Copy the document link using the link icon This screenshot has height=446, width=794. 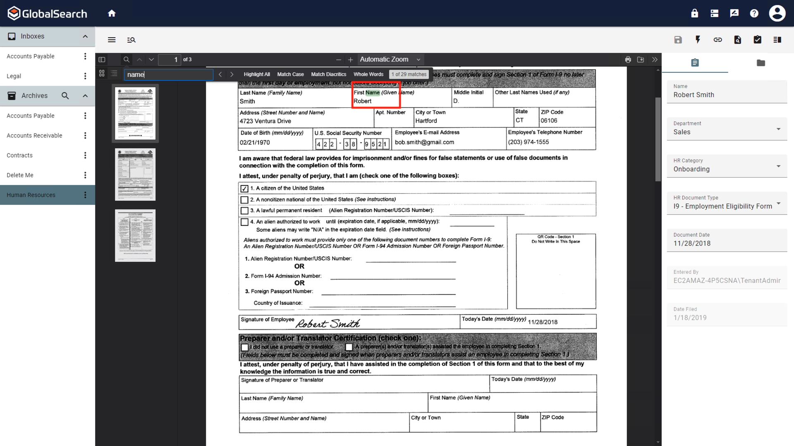tap(717, 40)
